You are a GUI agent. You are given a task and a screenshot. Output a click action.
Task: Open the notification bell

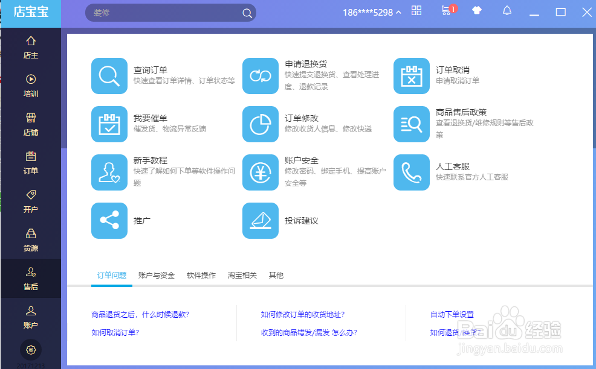point(507,11)
